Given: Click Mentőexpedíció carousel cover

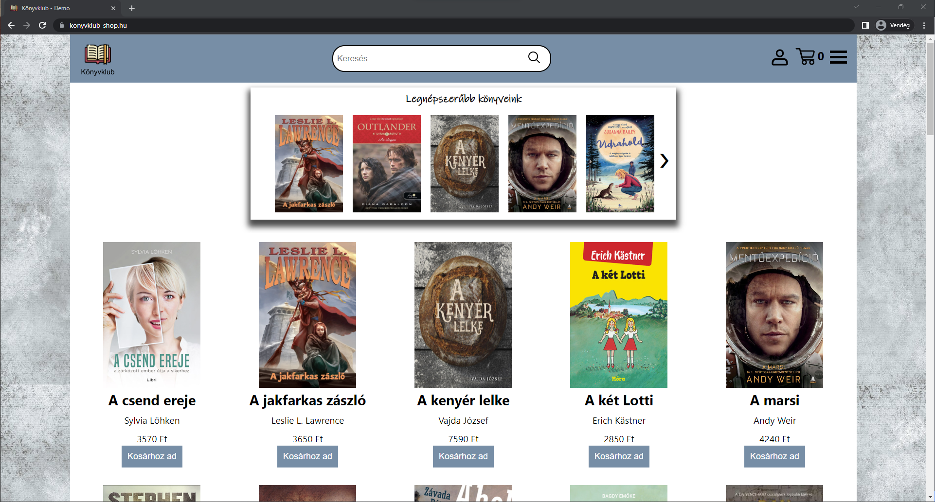Looking at the screenshot, I should point(542,164).
